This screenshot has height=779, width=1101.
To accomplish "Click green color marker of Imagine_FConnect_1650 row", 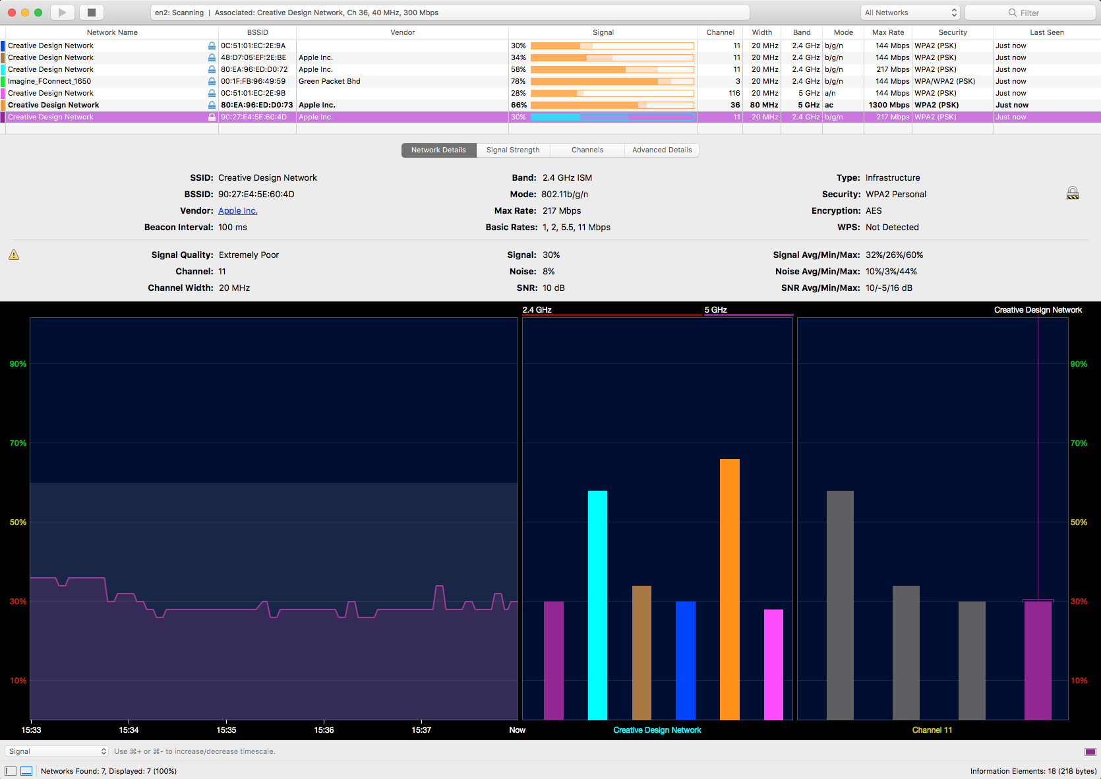I will tap(3, 82).
